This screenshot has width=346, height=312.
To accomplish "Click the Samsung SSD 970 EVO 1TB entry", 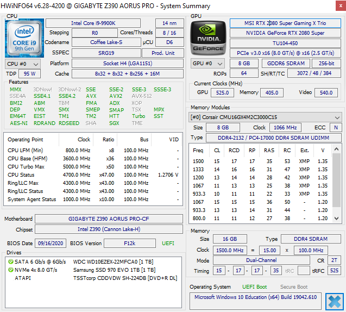I will point(114,270).
